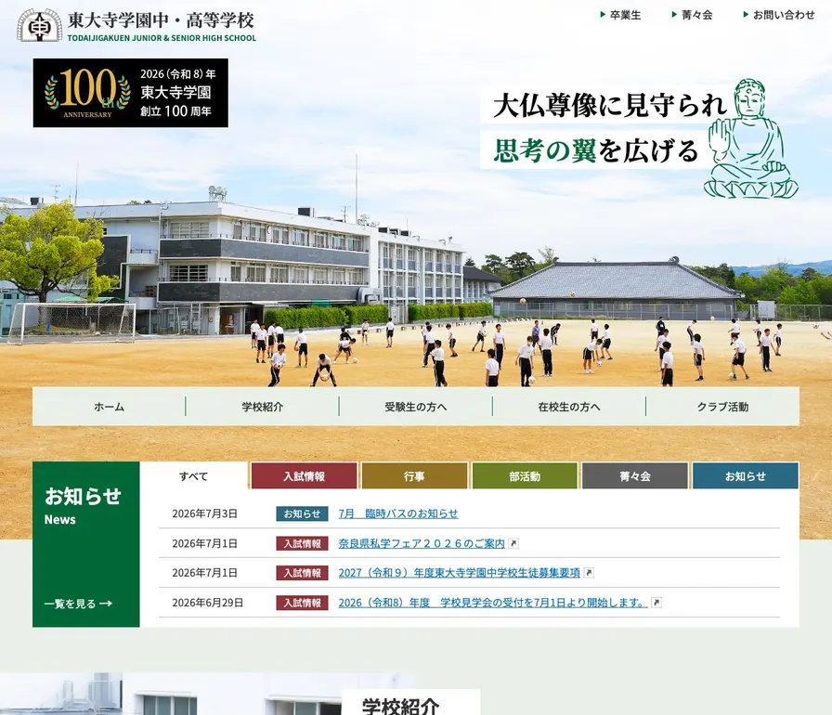This screenshot has width=832, height=715.
Task: Open 在校生の方へ in the main menu
Action: [569, 407]
